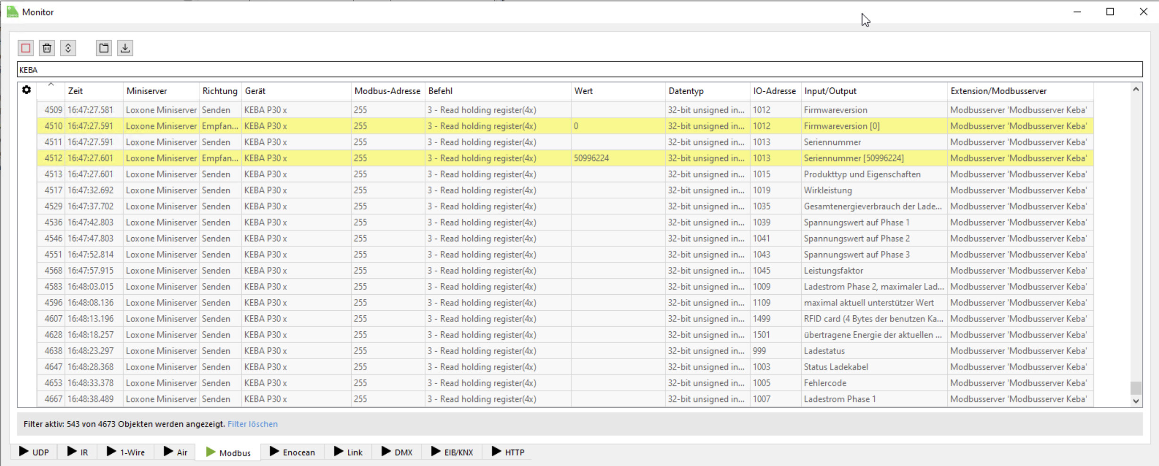The height and width of the screenshot is (466, 1159).
Task: Open the DMX monitor tab
Action: (397, 452)
